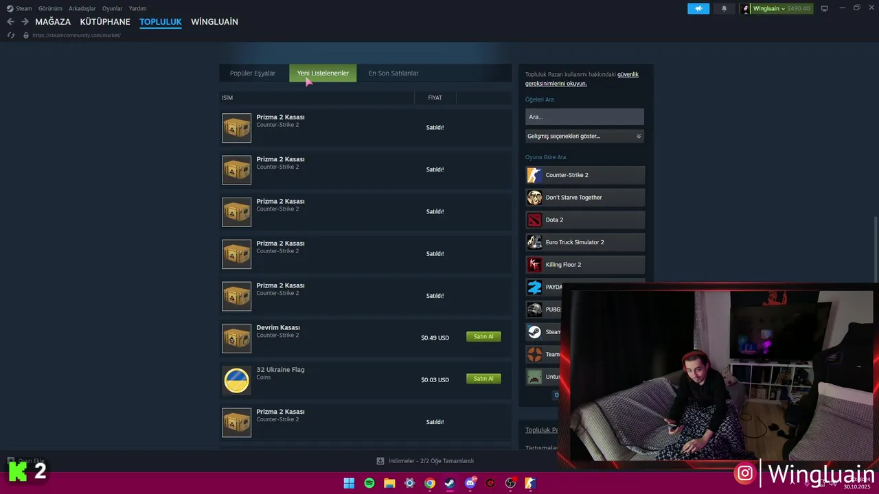879x494 pixels.
Task: Open the Windows Start menu
Action: point(349,483)
